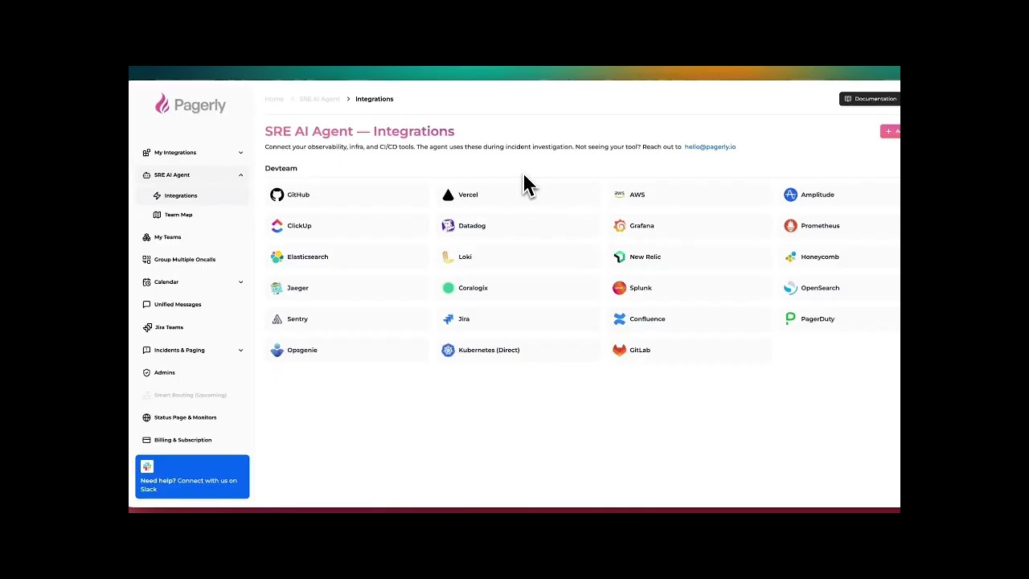Screen dimensions: 1029x579
Task: Click the Prometheus logo icon
Action: pos(790,226)
